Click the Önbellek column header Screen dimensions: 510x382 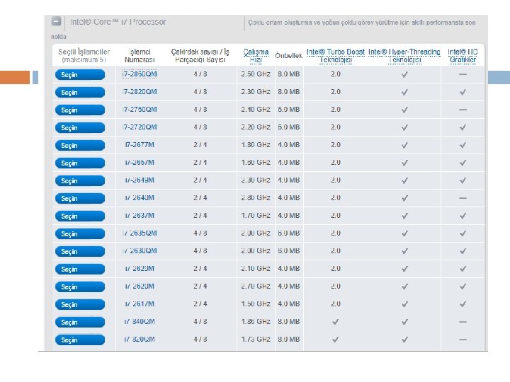(288, 56)
